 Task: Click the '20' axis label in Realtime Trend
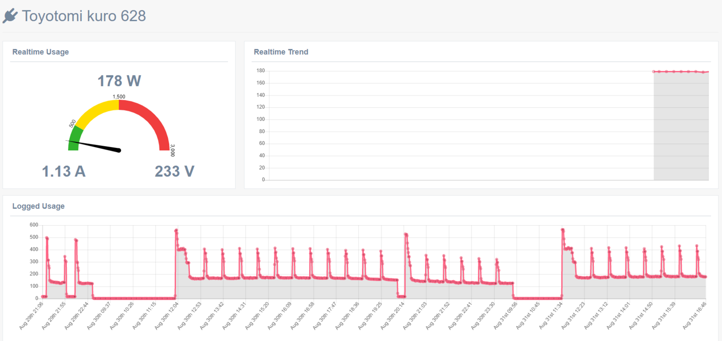tap(262, 168)
